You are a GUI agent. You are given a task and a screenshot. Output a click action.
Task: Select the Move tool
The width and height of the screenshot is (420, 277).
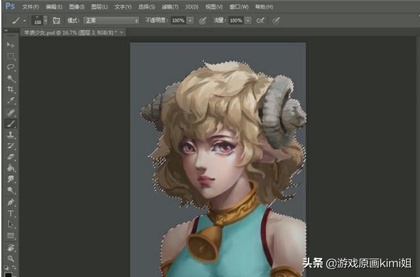(10, 45)
